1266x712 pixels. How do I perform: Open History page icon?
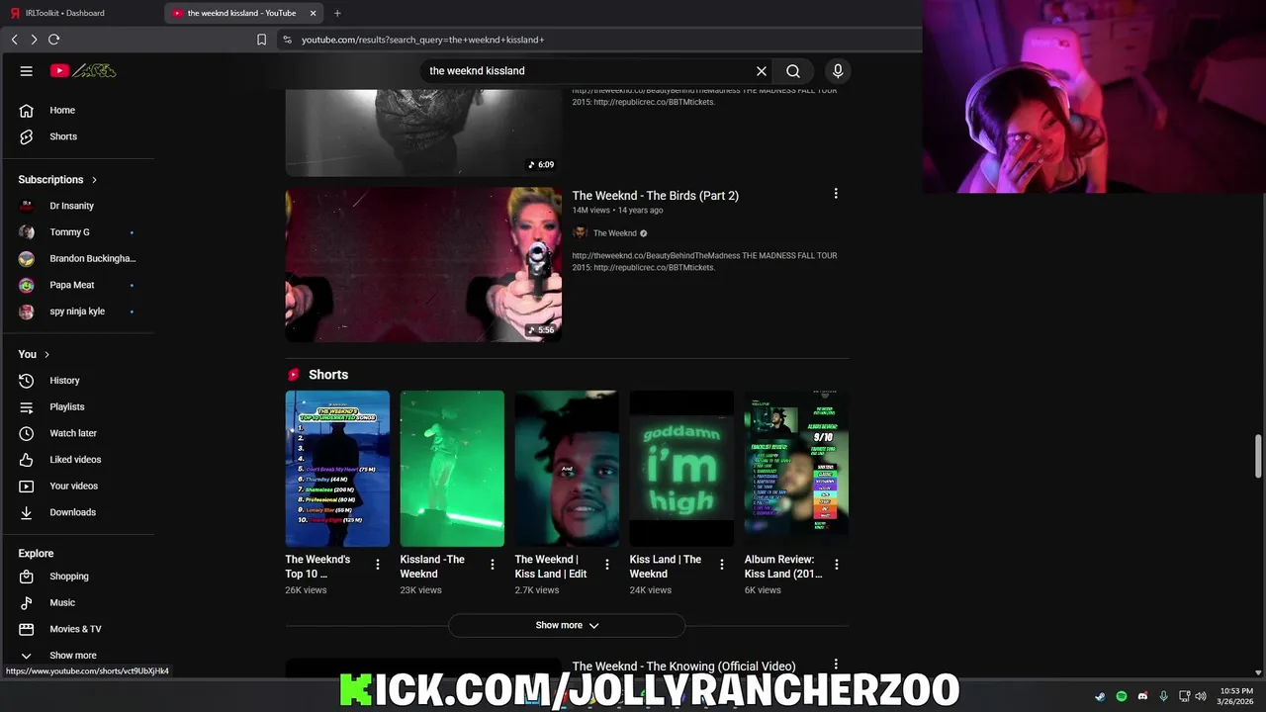click(x=27, y=381)
